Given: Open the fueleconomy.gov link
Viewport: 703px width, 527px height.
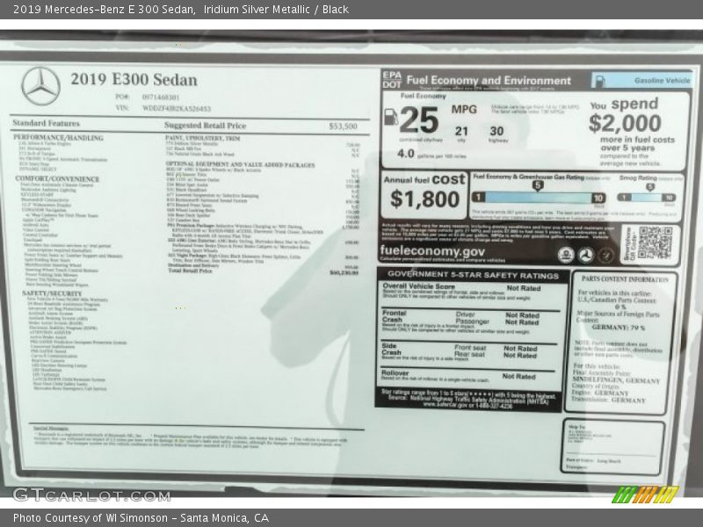Looking at the screenshot, I should coord(432,251).
